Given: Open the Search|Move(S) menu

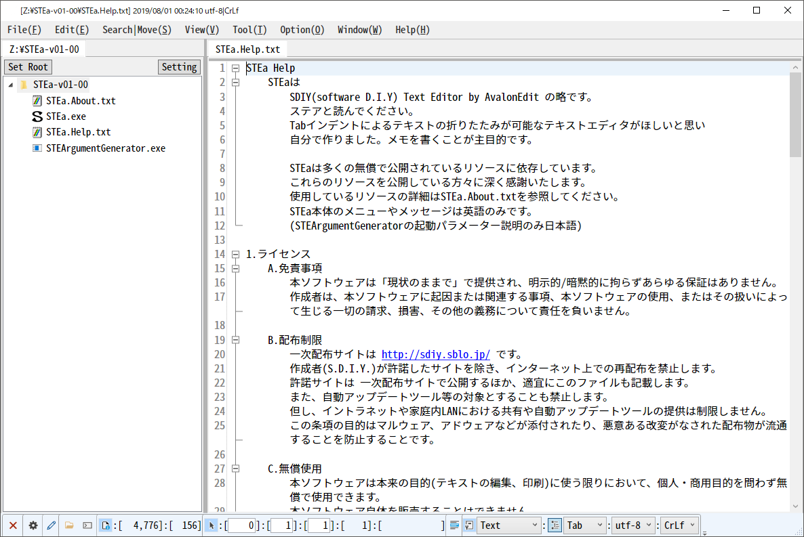Looking at the screenshot, I should (x=136, y=30).
